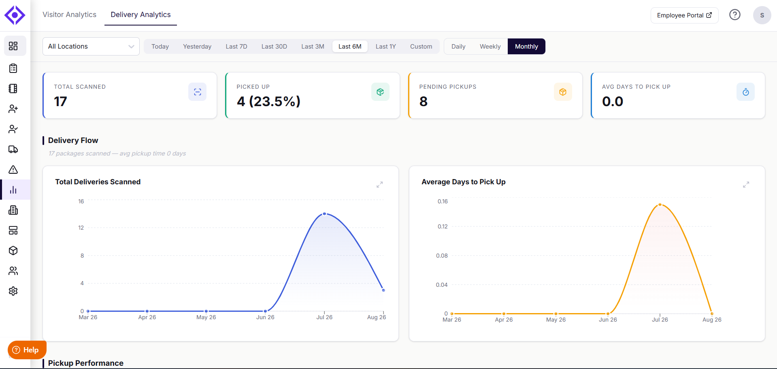Open the All Locations dropdown
The image size is (777, 369).
coord(91,47)
